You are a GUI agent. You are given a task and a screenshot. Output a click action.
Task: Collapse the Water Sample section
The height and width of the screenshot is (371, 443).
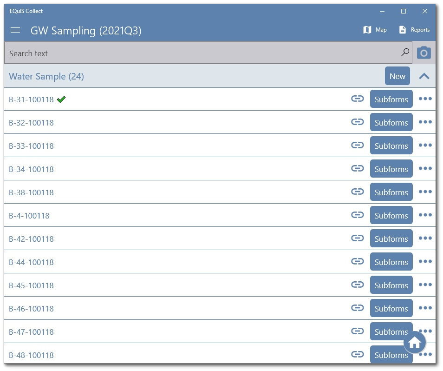click(x=424, y=76)
